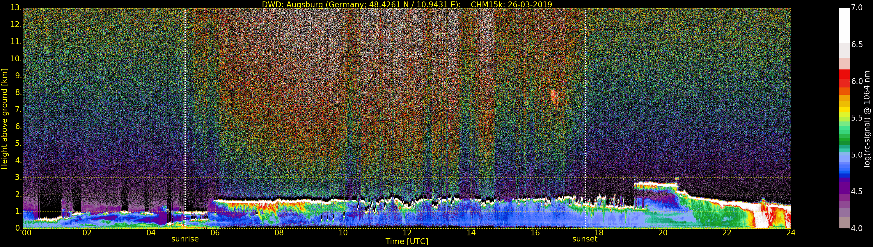Click the colorbar tick label '4.0'
Screen dimensions: 873x247
(857, 228)
